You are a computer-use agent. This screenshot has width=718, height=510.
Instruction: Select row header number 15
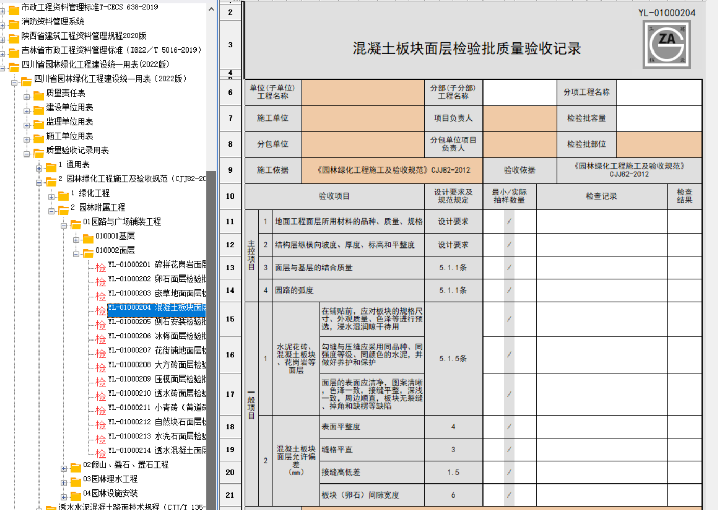click(230, 319)
